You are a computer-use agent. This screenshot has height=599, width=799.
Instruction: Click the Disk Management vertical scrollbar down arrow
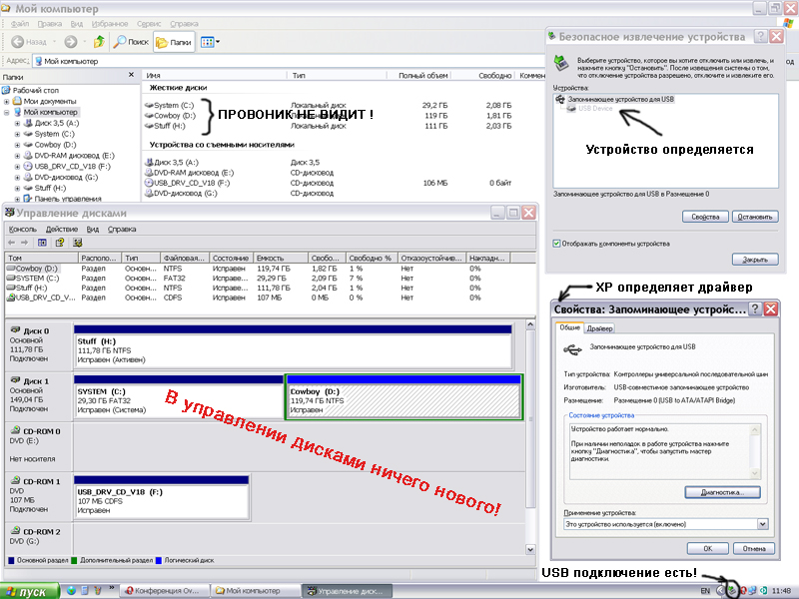[530, 550]
